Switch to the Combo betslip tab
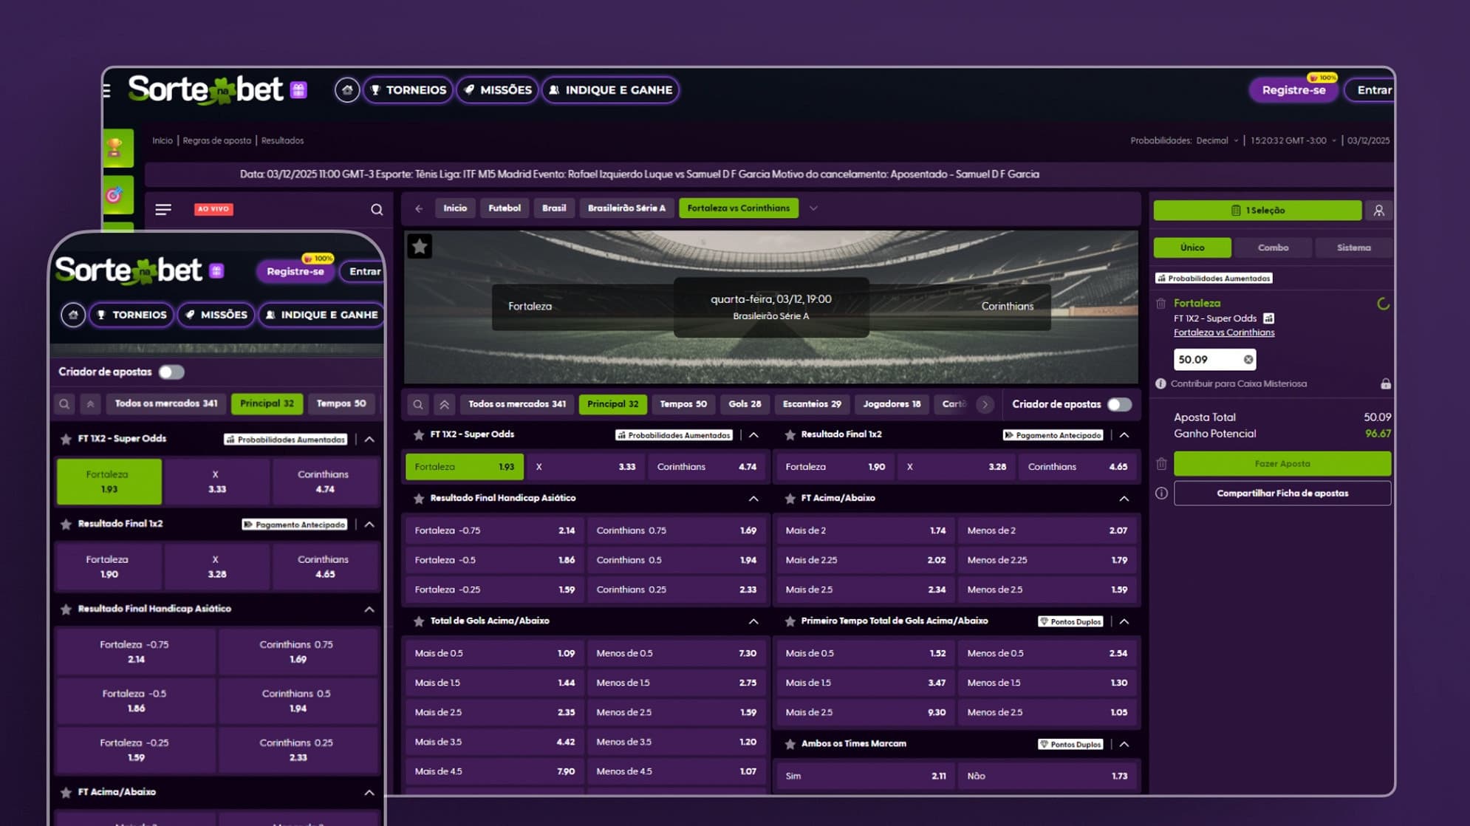The width and height of the screenshot is (1470, 826). pos(1273,248)
